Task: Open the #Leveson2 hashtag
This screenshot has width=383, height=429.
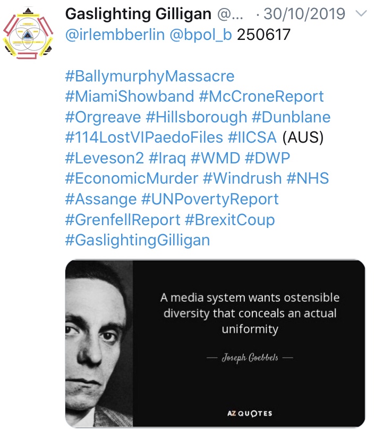Action: click(x=104, y=158)
